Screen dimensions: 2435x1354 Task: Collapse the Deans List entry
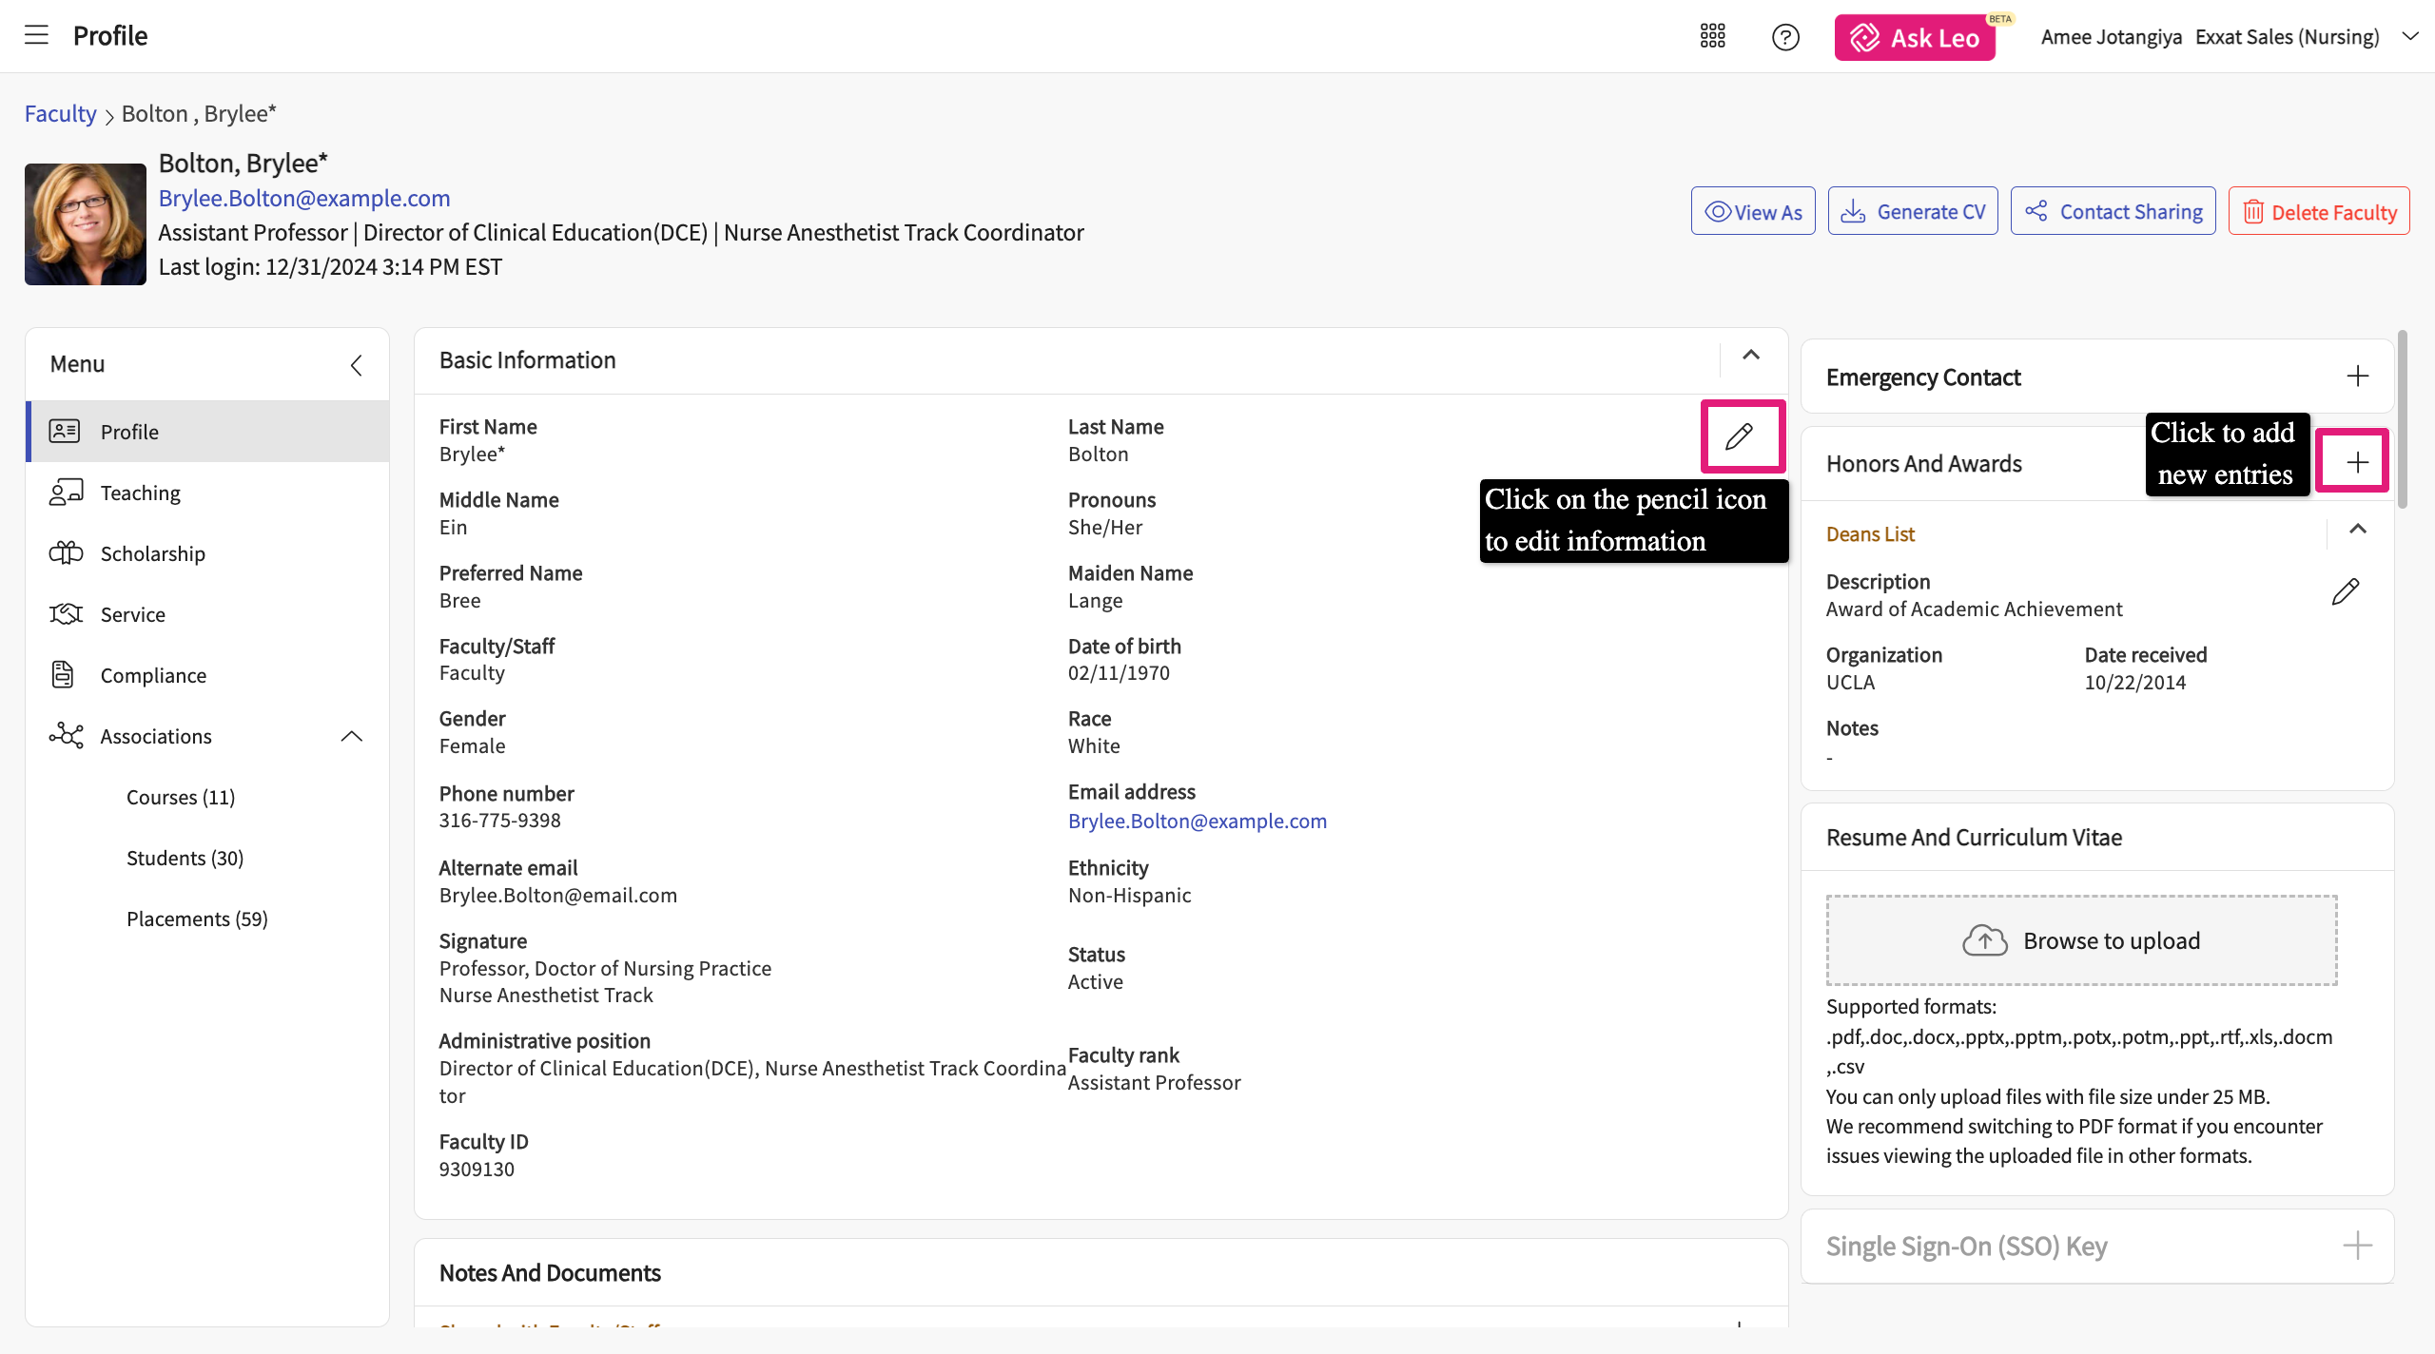pyautogui.click(x=2357, y=530)
